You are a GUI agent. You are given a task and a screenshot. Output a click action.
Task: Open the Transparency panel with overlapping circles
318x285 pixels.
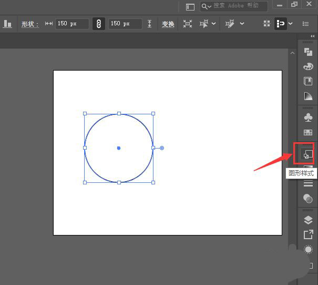[x=308, y=198]
